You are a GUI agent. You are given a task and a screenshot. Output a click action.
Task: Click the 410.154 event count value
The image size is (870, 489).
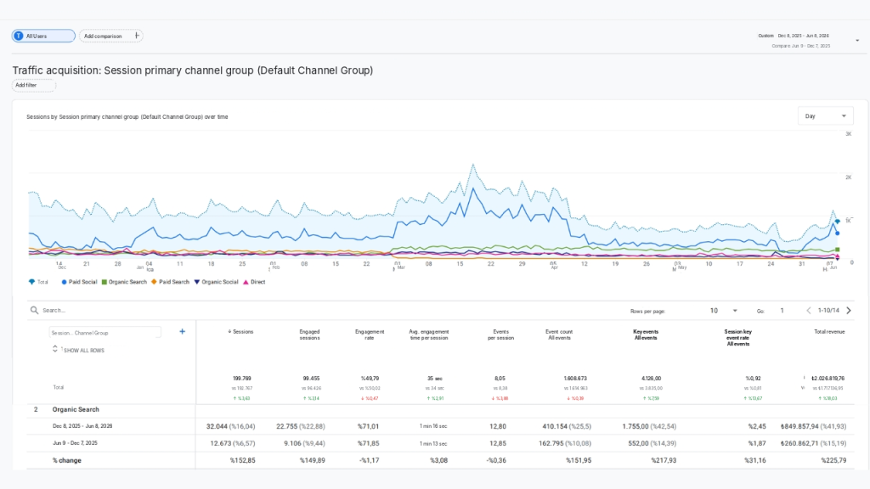click(556, 426)
